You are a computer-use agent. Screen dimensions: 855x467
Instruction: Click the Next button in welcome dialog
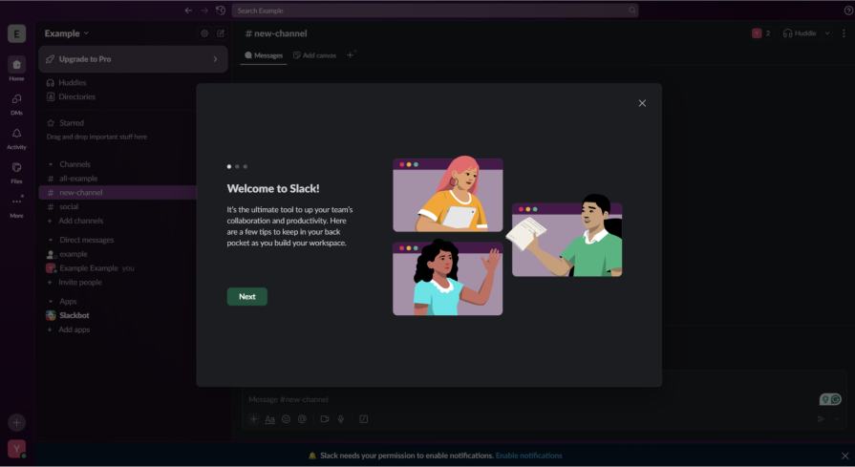pos(247,296)
